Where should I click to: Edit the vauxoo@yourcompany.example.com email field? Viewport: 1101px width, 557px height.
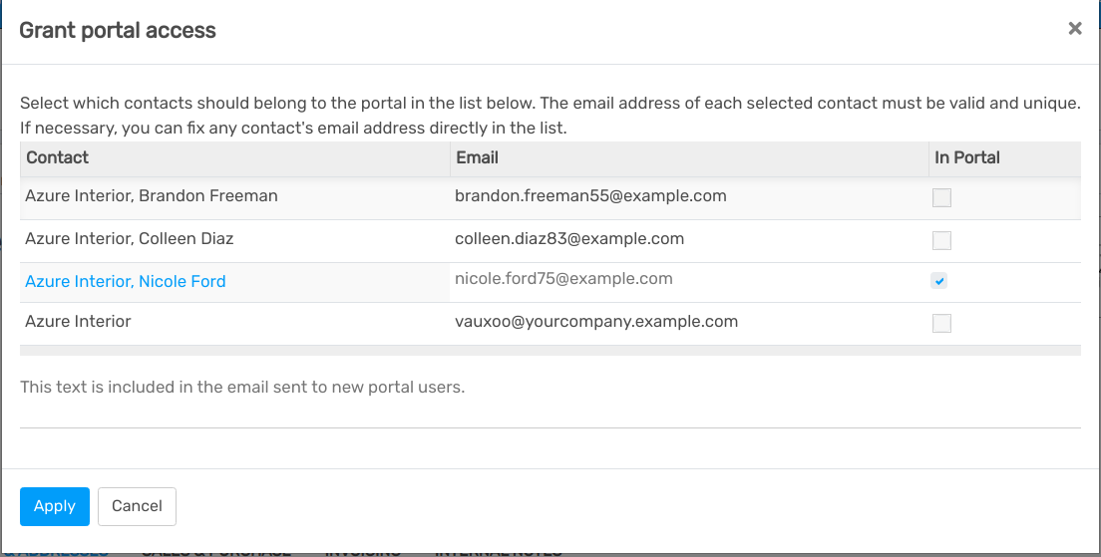click(x=689, y=324)
